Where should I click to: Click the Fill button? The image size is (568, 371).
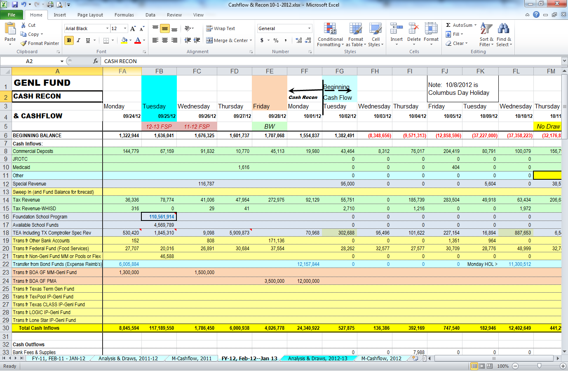pos(455,34)
